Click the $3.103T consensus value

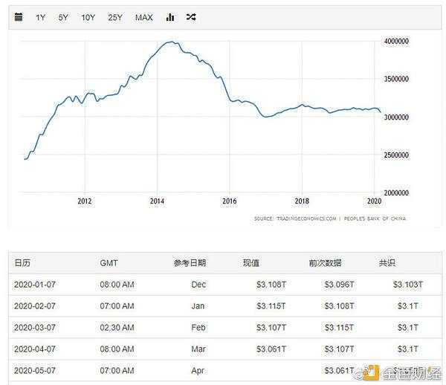(x=408, y=285)
